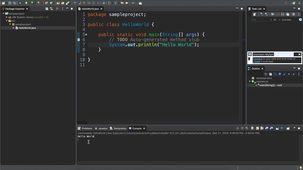The height and width of the screenshot is (170, 303).
Task: Expand JRE System Library node
Action: [x=7, y=17]
